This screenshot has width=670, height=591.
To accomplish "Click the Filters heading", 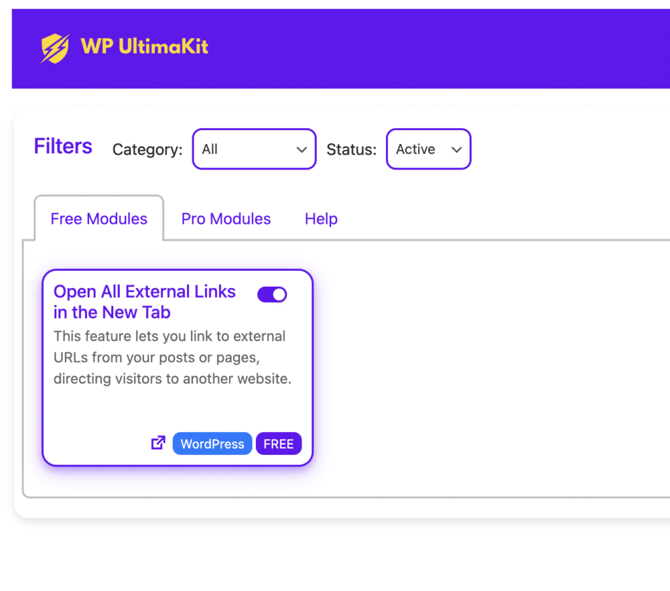I will tap(63, 147).
